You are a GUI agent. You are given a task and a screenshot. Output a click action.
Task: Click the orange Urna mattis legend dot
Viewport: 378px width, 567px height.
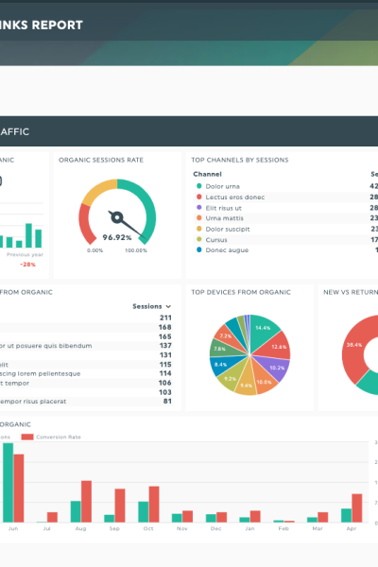[x=199, y=217]
